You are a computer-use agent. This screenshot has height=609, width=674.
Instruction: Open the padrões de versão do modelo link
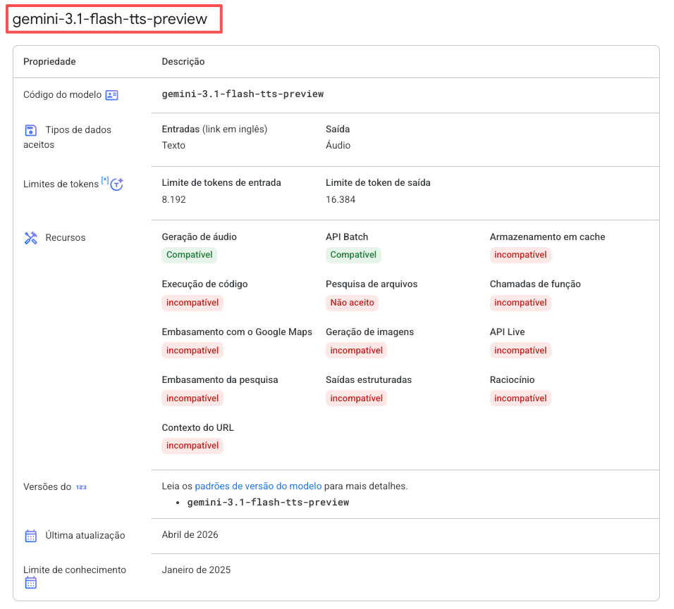click(258, 486)
